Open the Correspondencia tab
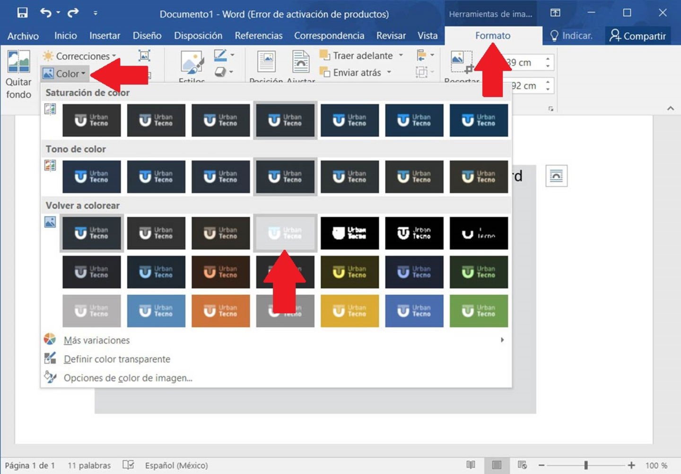 pyautogui.click(x=329, y=35)
